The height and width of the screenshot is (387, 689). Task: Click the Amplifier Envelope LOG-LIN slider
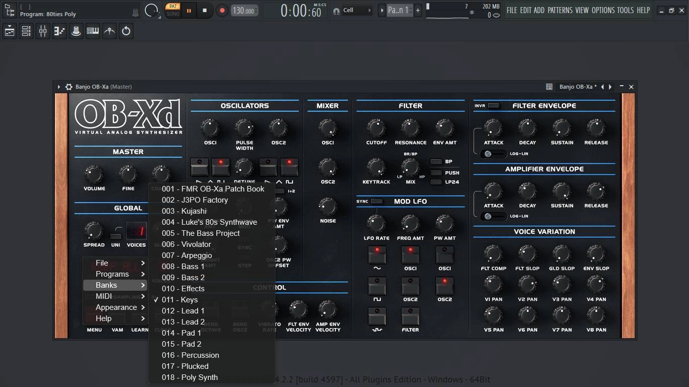click(493, 216)
